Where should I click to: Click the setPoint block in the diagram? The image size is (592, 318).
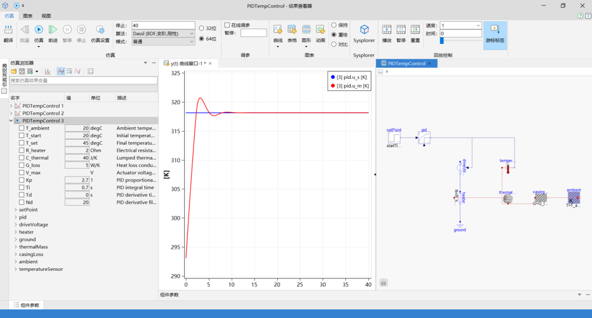click(394, 138)
